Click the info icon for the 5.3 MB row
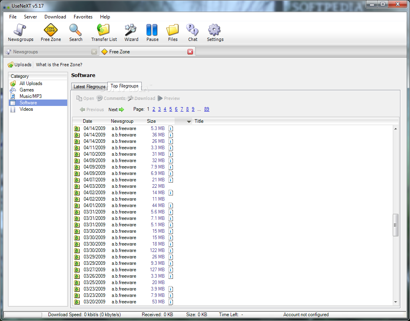 171,128
